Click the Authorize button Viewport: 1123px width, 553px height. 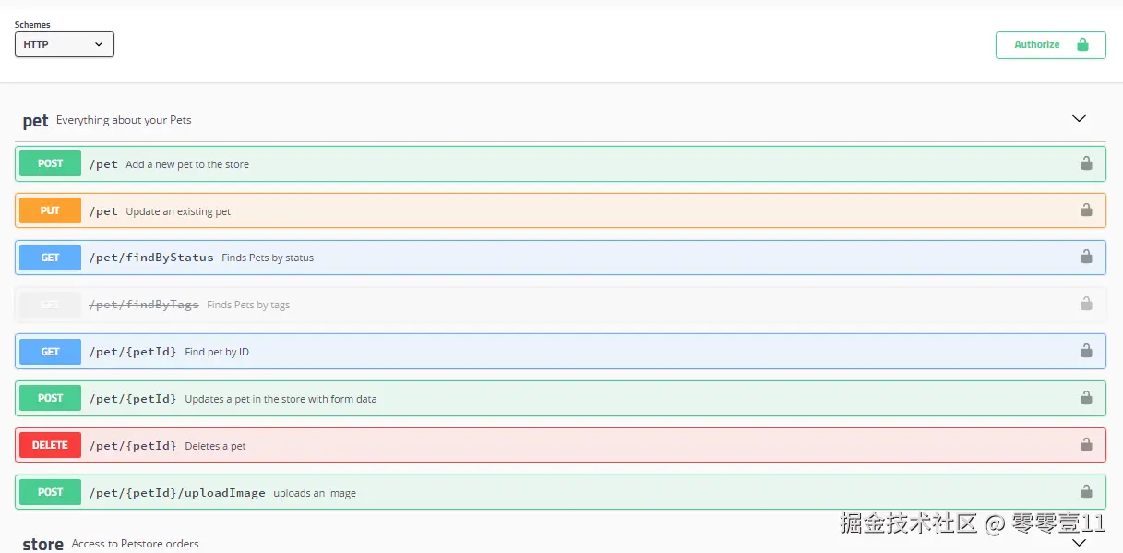tap(1050, 44)
